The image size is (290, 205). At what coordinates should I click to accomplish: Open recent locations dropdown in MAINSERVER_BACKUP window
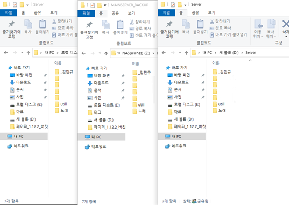point(100,53)
